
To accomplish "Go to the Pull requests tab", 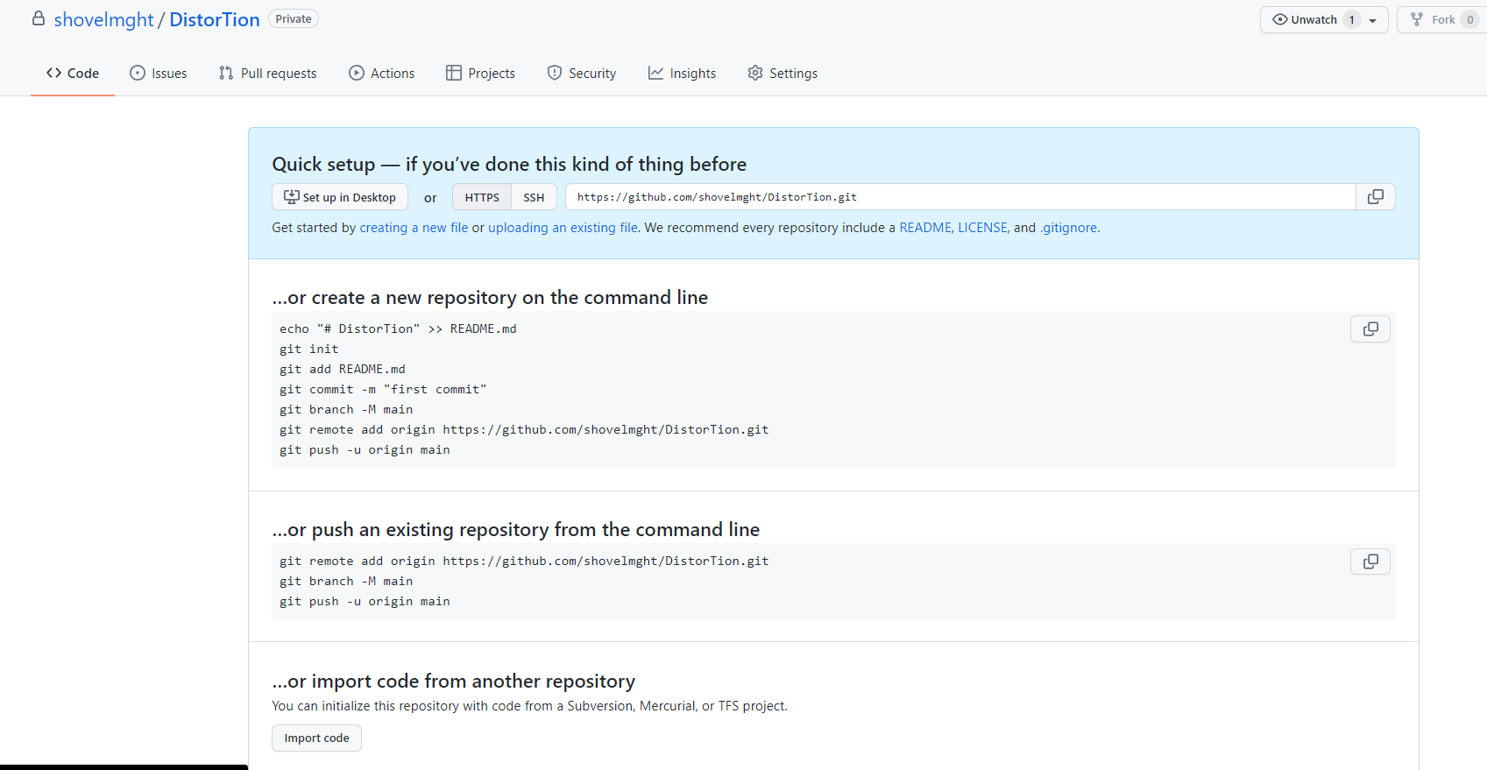I will (x=268, y=74).
